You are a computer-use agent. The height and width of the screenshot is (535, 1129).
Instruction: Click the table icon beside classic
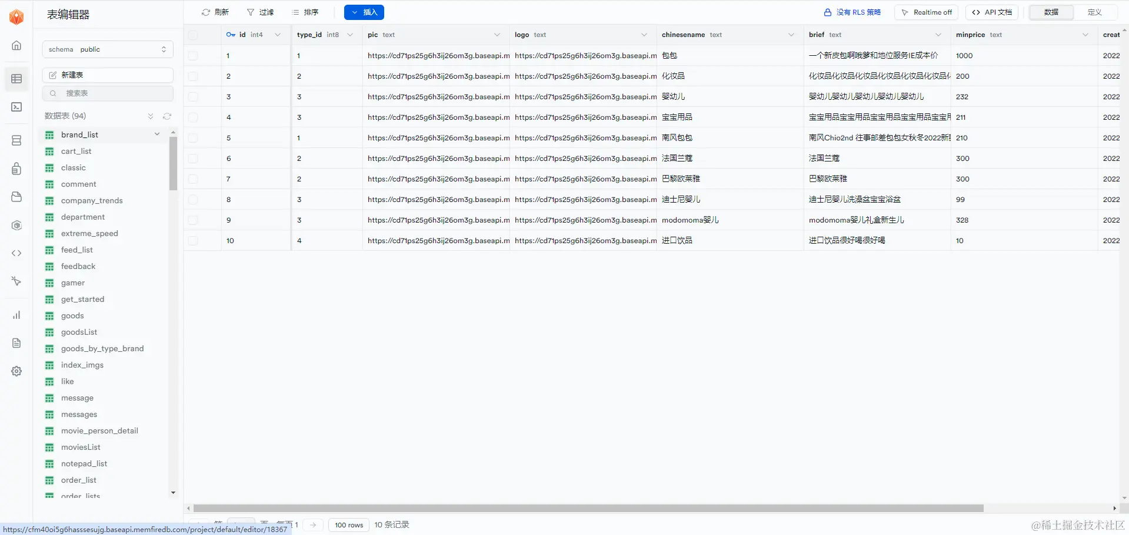49,168
